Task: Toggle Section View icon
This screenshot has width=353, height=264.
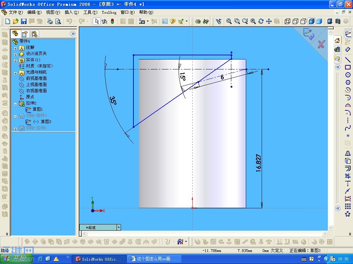Action: pos(338,21)
